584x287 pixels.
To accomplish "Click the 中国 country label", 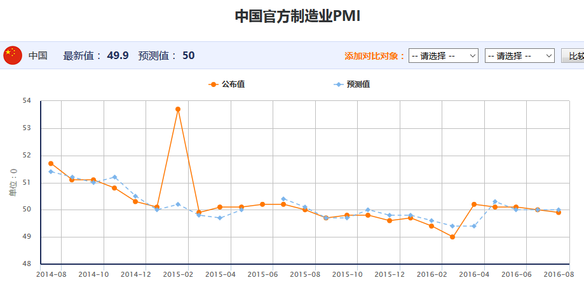I will click(x=38, y=56).
